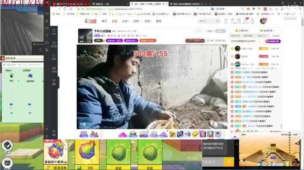This screenshot has height=170, width=304.
Task: Click the first ranked user avatar
Action: coord(237,48)
